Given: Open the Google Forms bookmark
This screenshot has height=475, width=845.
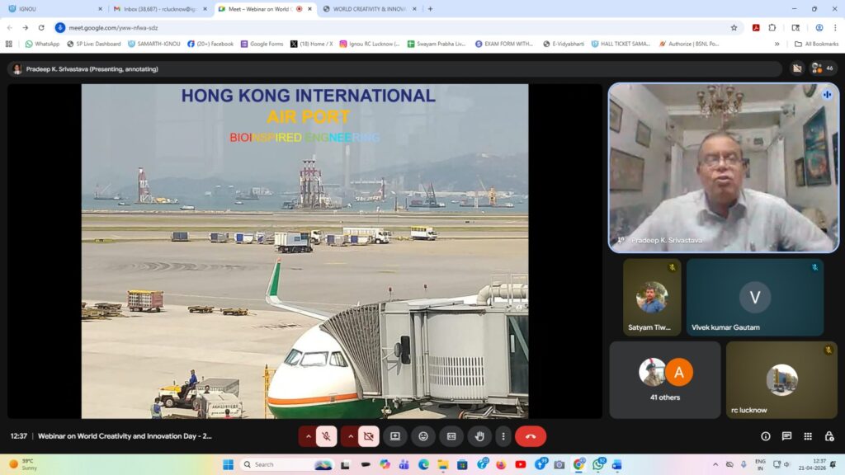Looking at the screenshot, I should 261,44.
